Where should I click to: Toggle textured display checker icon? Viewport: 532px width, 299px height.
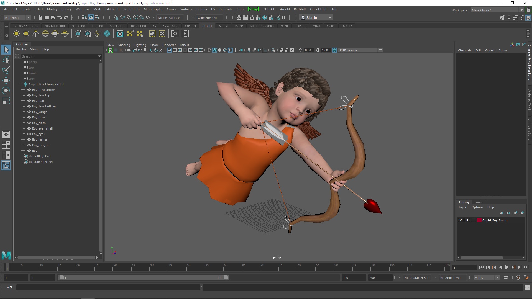pos(230,50)
